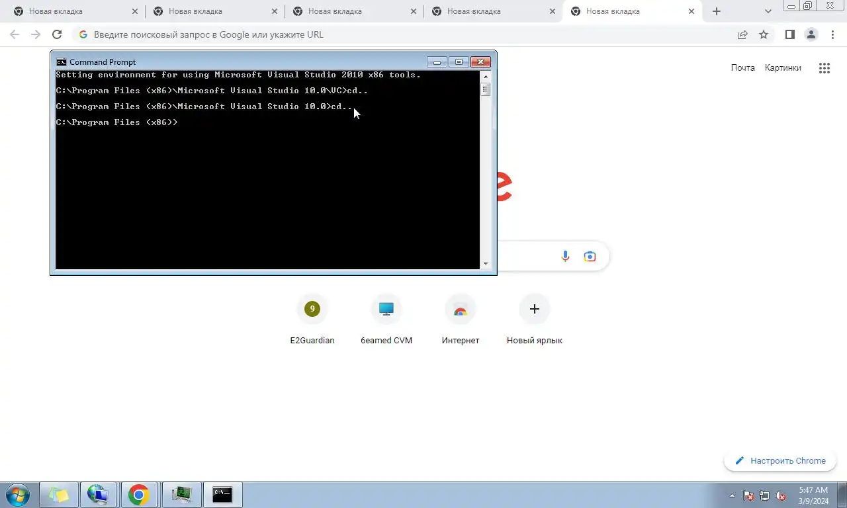Open the Chrome tab search dropdown
Image resolution: width=847 pixels, height=508 pixels.
[x=768, y=11]
